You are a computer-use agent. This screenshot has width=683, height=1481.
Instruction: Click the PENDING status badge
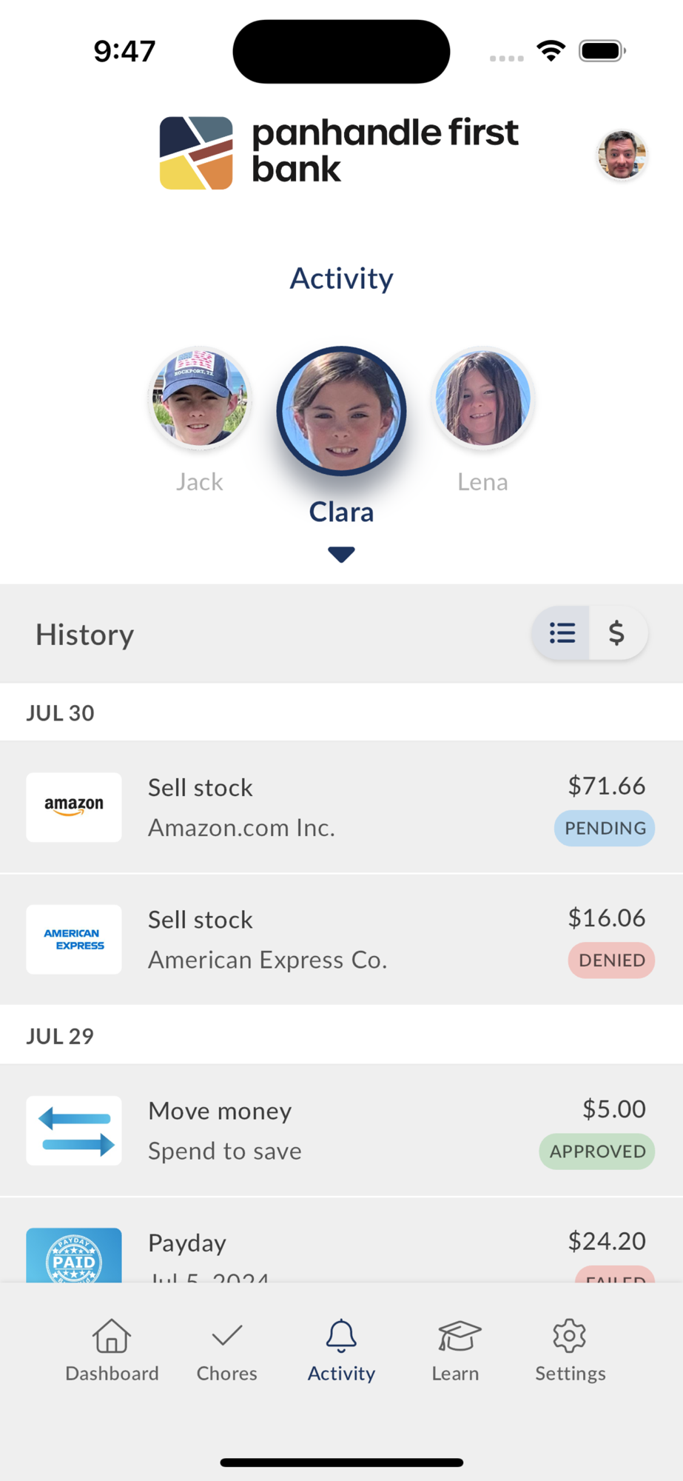pyautogui.click(x=605, y=828)
